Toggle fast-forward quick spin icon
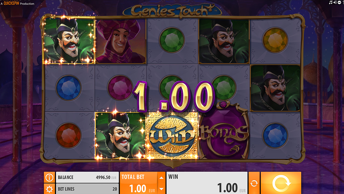 click(339, 2)
